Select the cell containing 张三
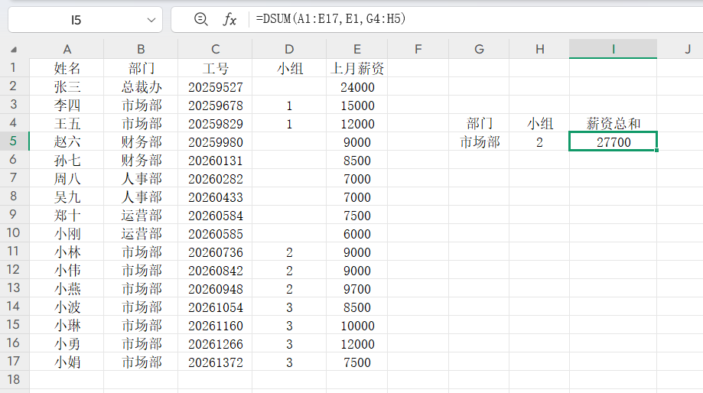 [x=67, y=87]
